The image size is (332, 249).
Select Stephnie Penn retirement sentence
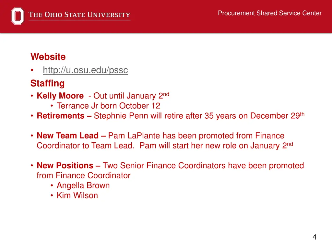point(199,116)
